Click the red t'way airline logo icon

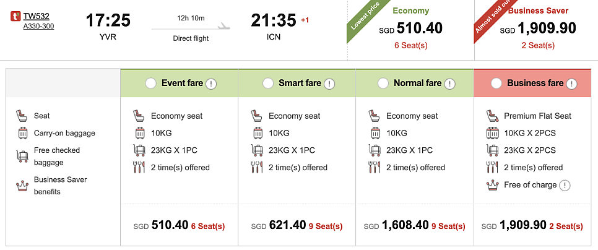tap(15, 17)
